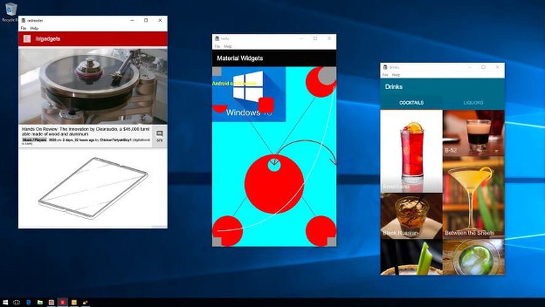Open Between the Sheets cocktail tile

pyautogui.click(x=473, y=197)
